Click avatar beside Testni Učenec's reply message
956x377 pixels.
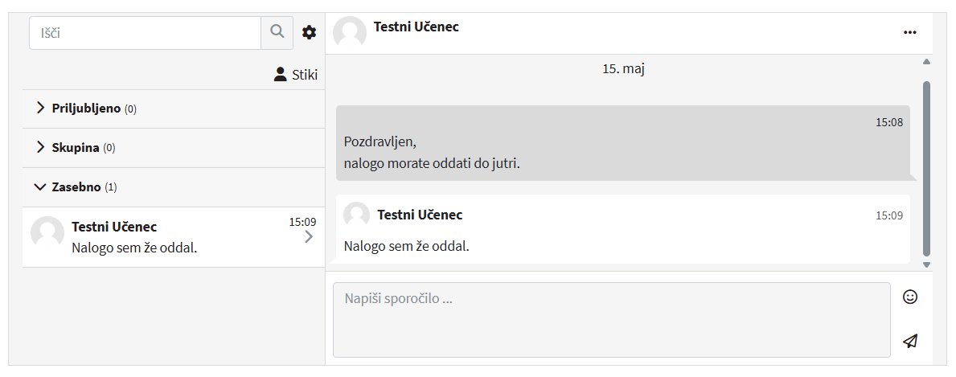356,215
